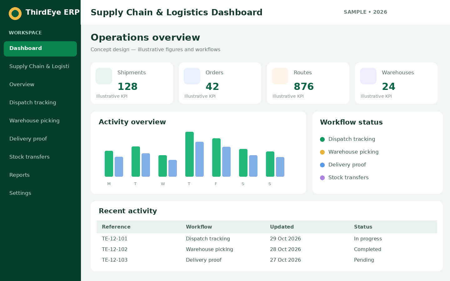The height and width of the screenshot is (281, 450).
Task: Click the Warehouses value 24
Action: (x=388, y=86)
